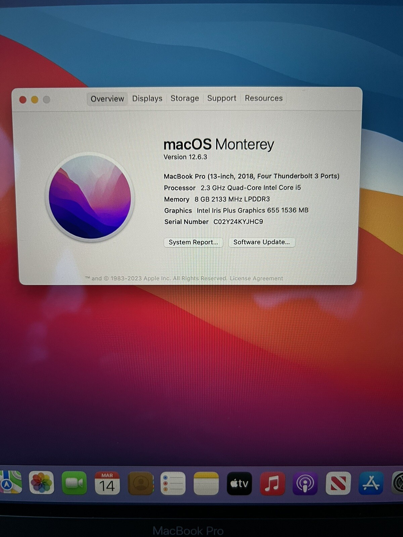This screenshot has width=403, height=537.
Task: Minimize the About This Mac window
Action: coord(35,100)
